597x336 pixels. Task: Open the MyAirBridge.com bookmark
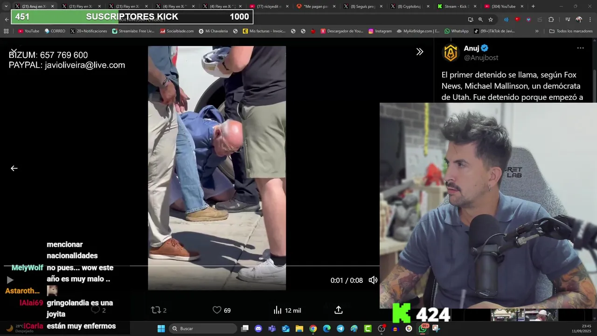[418, 31]
